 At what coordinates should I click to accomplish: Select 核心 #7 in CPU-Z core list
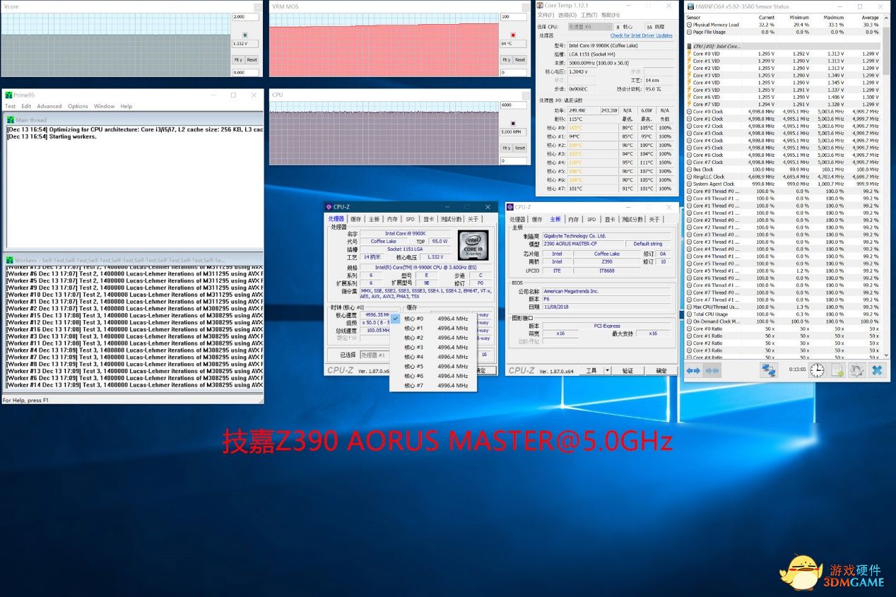[x=432, y=386]
